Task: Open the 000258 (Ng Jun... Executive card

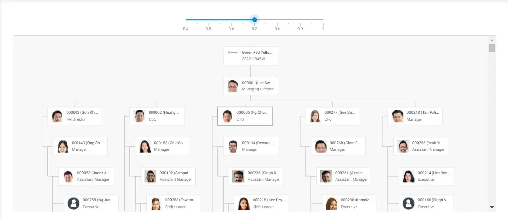Action: (91, 203)
